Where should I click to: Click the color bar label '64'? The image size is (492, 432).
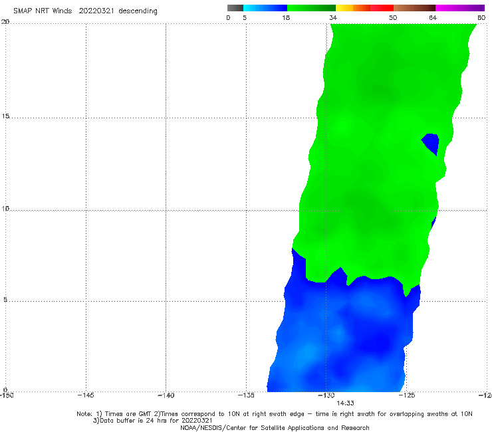coord(433,18)
